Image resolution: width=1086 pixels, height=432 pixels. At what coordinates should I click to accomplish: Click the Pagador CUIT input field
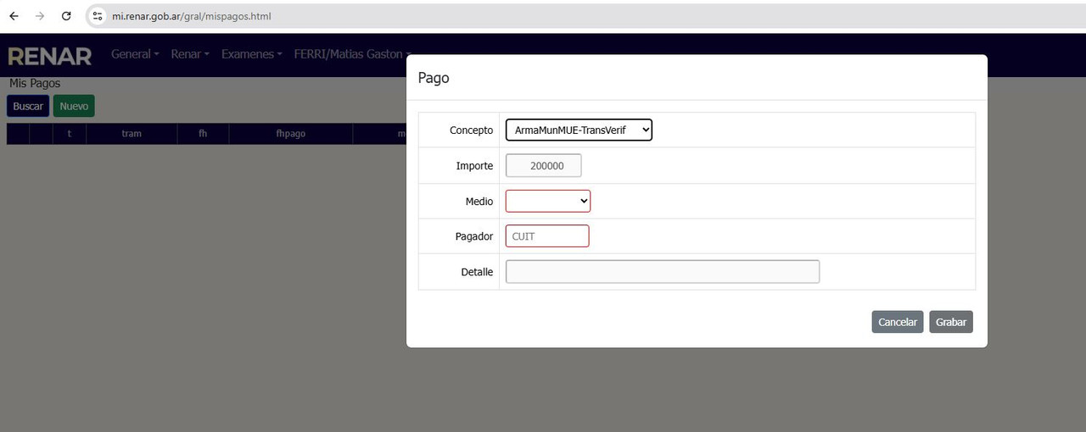tap(547, 236)
